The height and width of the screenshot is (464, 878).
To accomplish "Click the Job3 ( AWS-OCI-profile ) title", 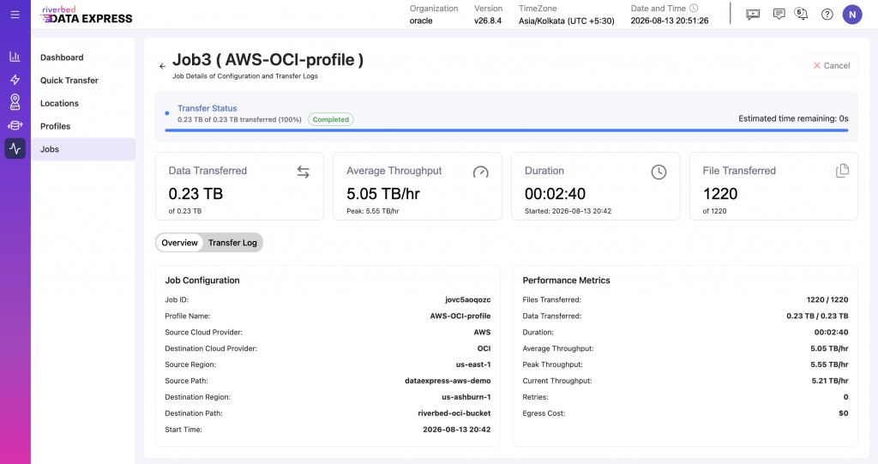I will coord(268,59).
